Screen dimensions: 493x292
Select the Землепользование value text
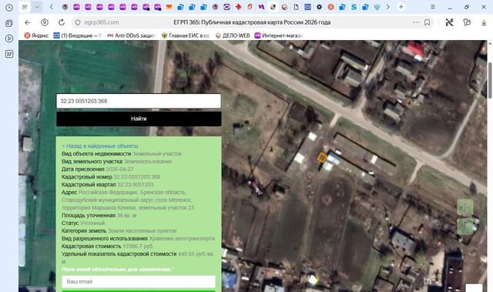pyautogui.click(x=148, y=162)
